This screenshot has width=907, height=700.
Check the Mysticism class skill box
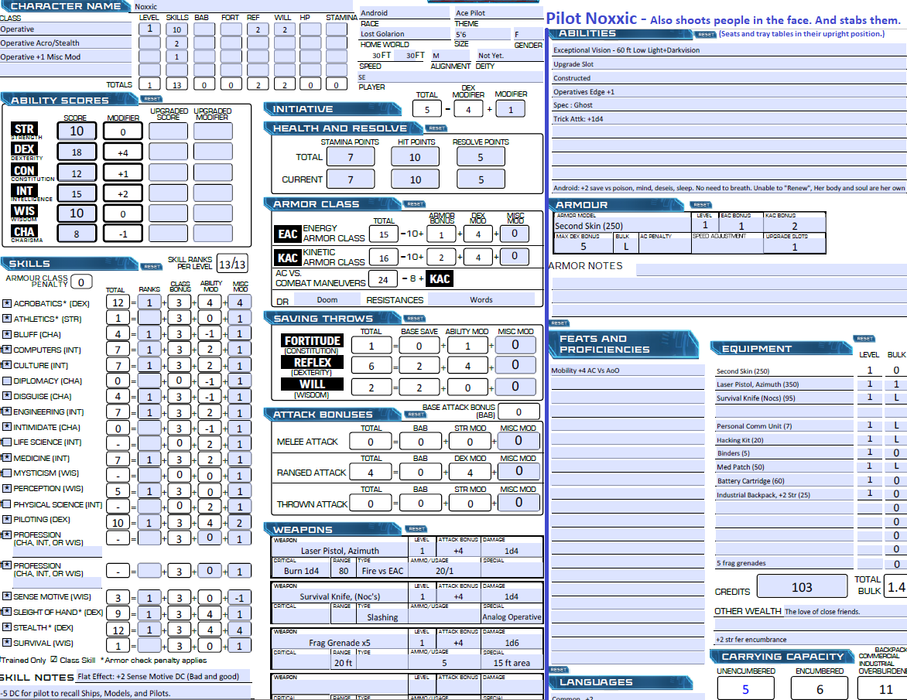click(7, 473)
